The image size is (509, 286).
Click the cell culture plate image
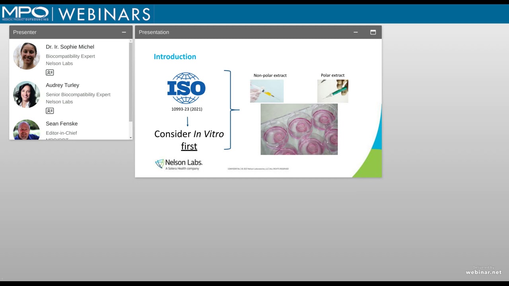pos(299,129)
